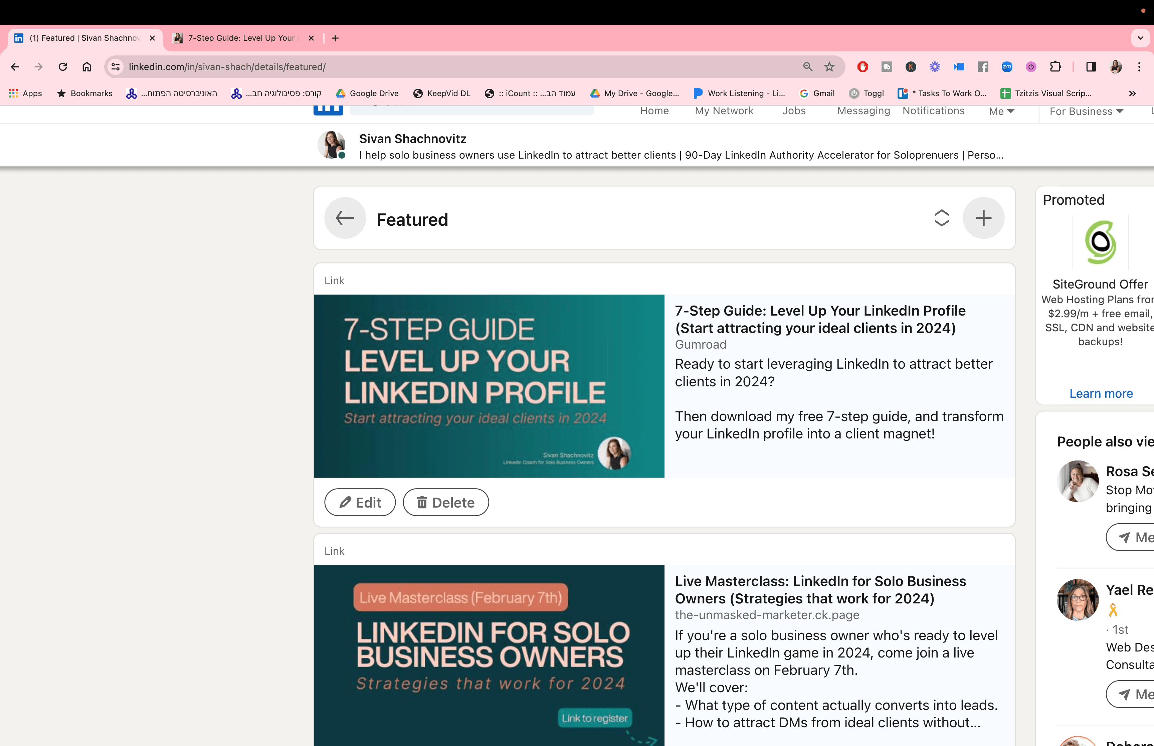Select the Featured | Sivan Shachnovitz tab
The height and width of the screenshot is (746, 1154).
86,38
